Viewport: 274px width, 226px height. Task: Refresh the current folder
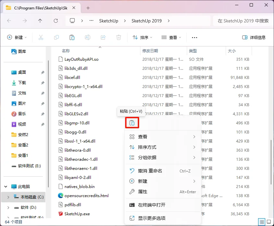coord(55,21)
